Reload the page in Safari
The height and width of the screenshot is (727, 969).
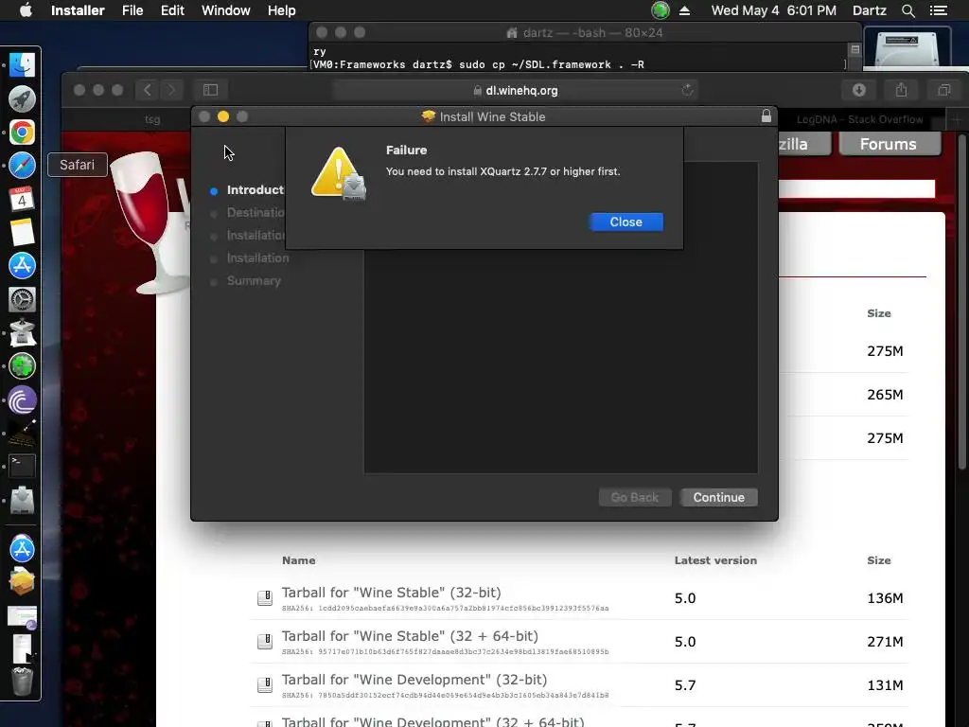click(687, 90)
